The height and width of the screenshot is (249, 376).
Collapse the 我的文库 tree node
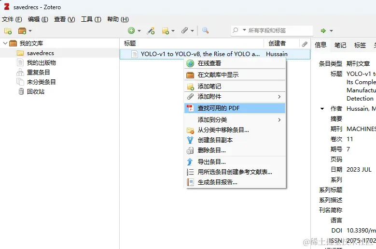tap(5, 43)
